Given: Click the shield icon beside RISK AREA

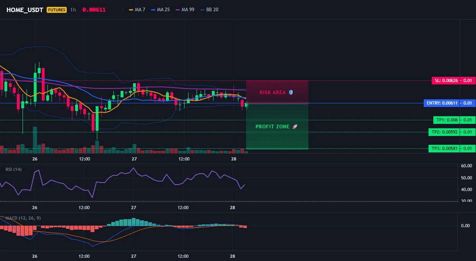Looking at the screenshot, I should pyautogui.click(x=291, y=92).
